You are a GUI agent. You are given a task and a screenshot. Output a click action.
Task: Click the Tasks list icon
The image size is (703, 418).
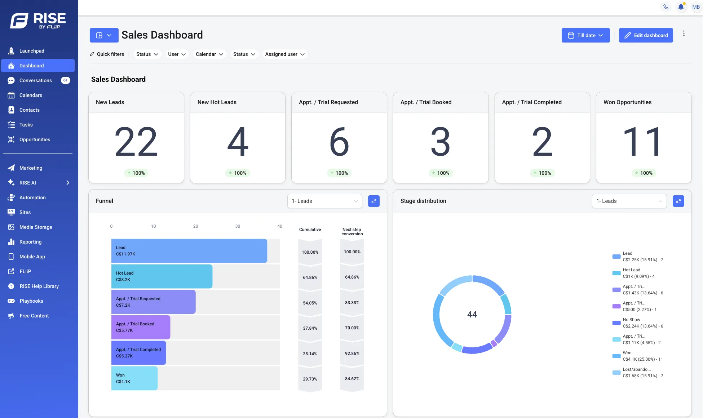point(11,125)
